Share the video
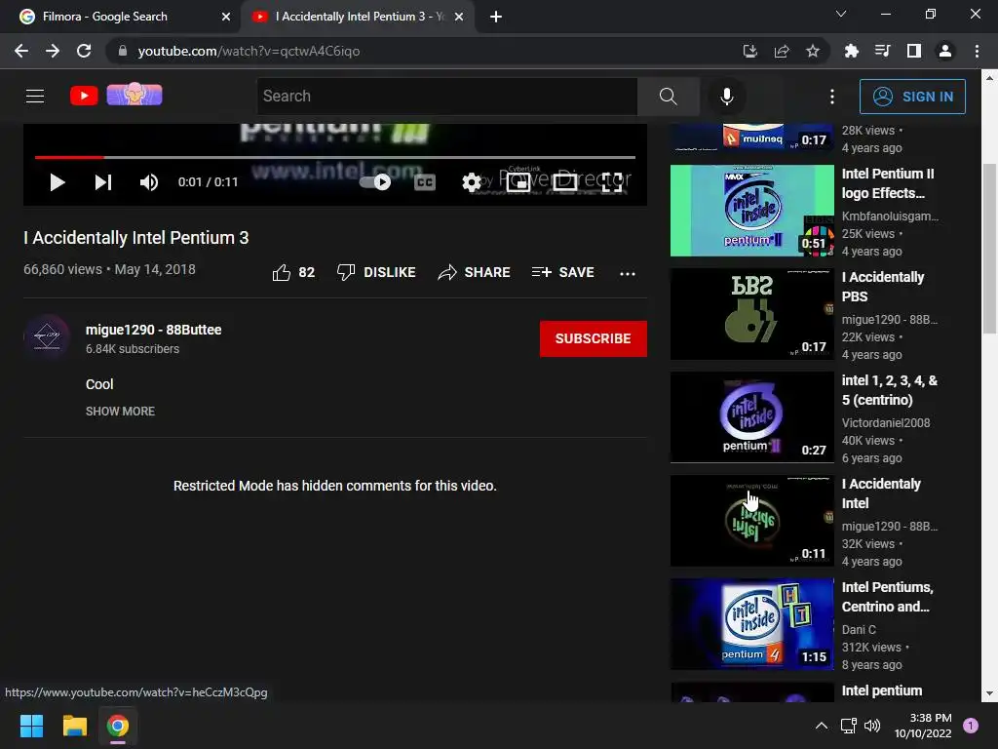Screen dimensions: 998x749 475,273
